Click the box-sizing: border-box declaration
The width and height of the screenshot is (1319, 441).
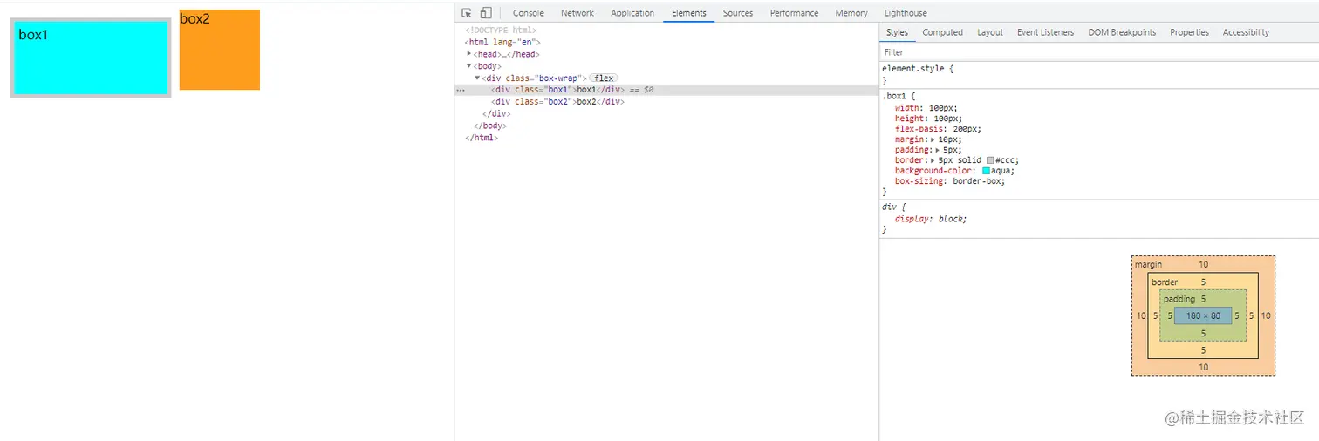(x=950, y=181)
